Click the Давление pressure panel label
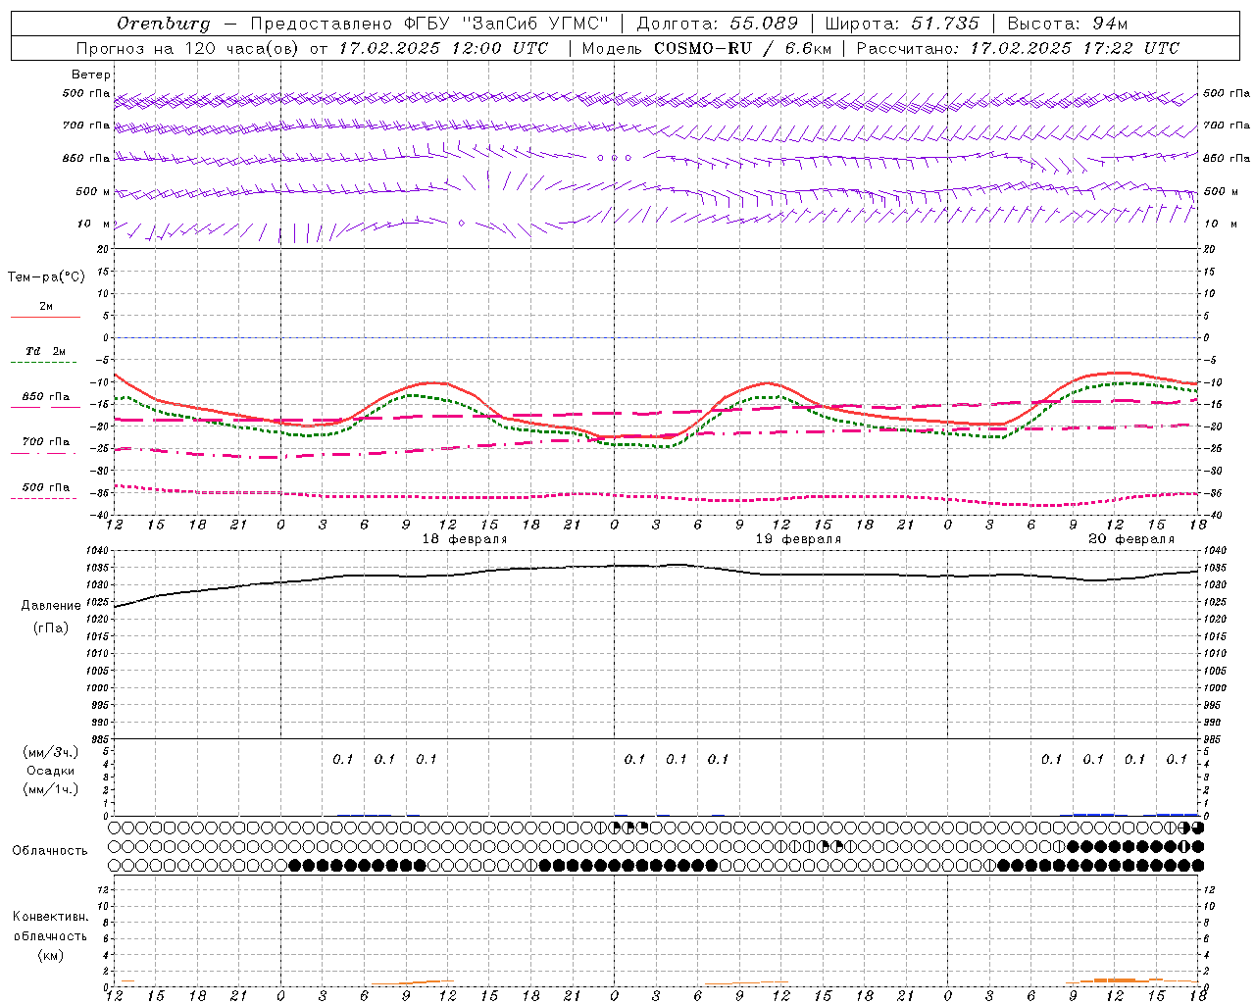Viewport: 1255px width, 1004px height. click(x=51, y=606)
